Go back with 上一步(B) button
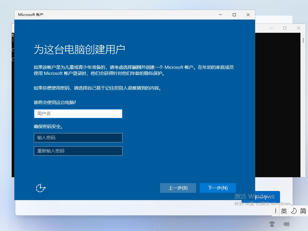 coord(178,188)
